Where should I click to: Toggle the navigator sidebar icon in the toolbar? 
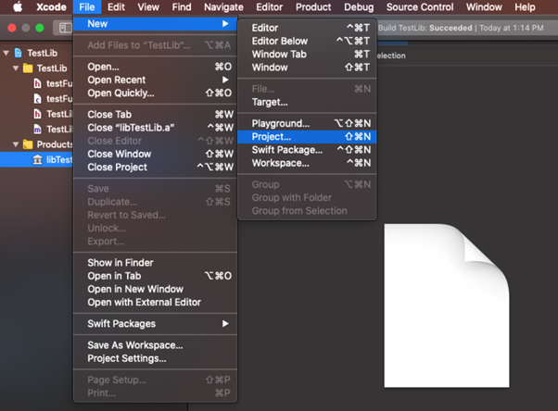[65, 28]
